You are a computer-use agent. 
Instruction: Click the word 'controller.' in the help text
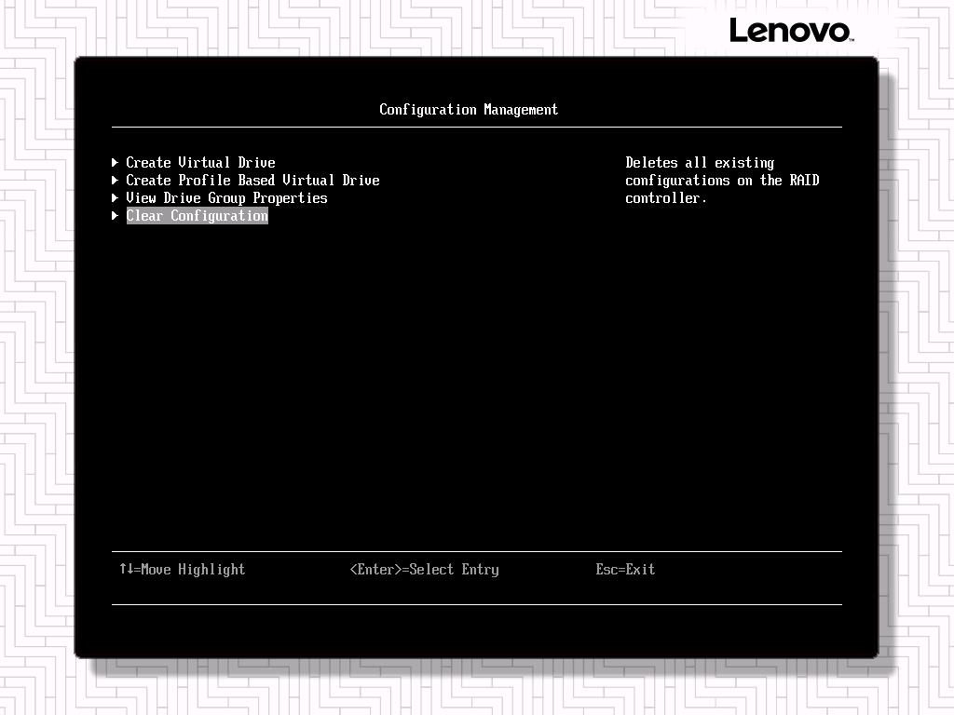pos(666,198)
